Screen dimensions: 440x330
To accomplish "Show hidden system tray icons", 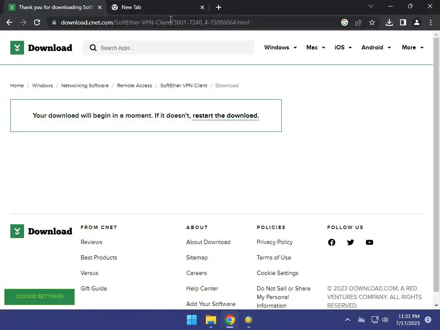I will tap(347, 320).
